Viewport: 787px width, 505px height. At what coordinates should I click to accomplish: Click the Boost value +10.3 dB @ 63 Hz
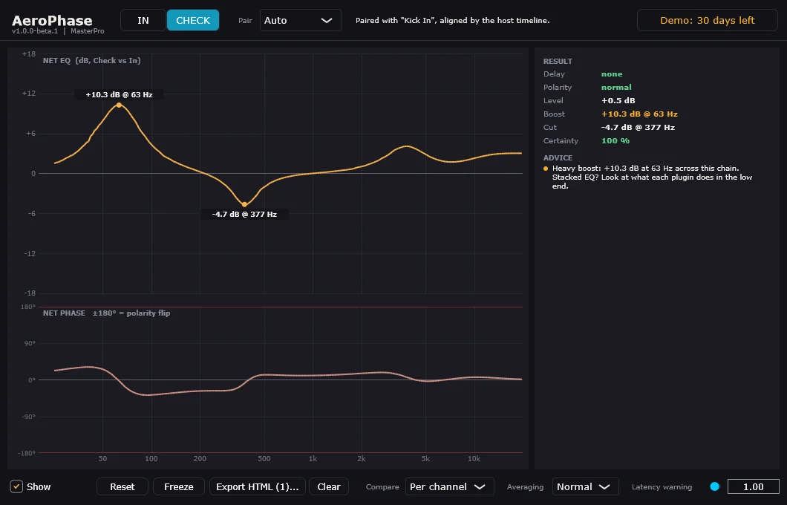(x=639, y=114)
